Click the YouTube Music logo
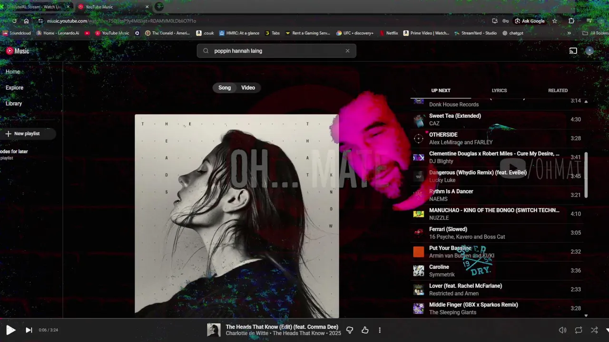The width and height of the screenshot is (609, 342). pyautogui.click(x=18, y=51)
